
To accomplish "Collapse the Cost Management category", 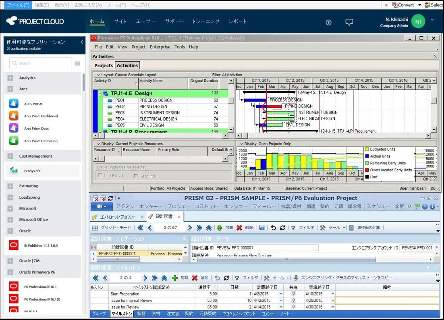I will 10,156.
